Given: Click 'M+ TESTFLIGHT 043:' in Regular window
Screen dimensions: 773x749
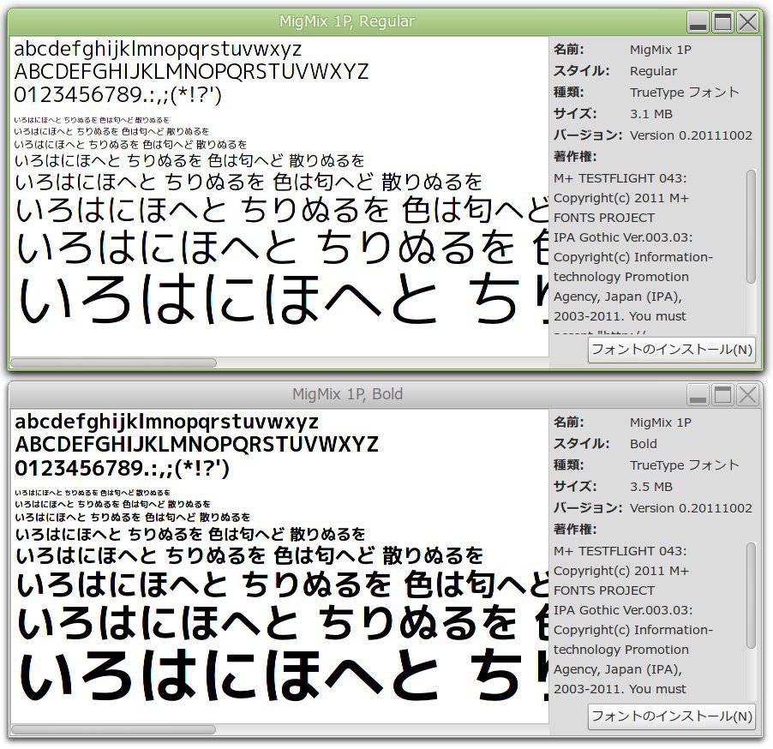Looking at the screenshot, I should 620,178.
